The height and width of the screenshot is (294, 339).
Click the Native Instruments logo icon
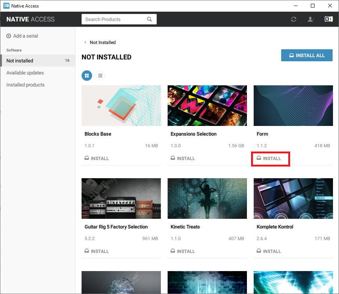328,19
